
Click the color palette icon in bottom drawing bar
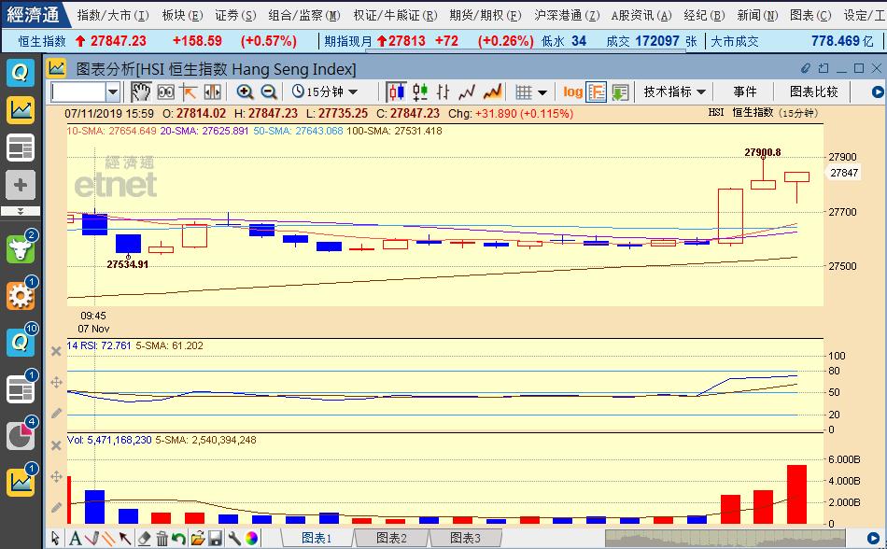click(252, 539)
